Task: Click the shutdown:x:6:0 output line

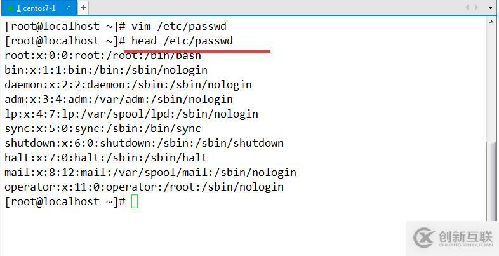Action: coord(143,143)
